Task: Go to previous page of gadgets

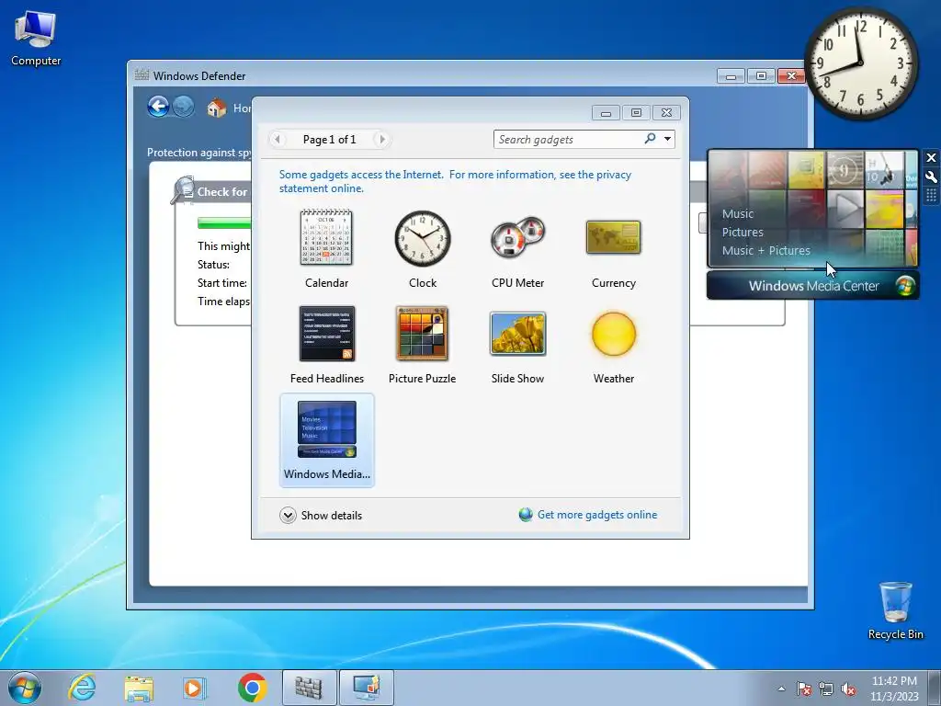Action: coord(278,140)
